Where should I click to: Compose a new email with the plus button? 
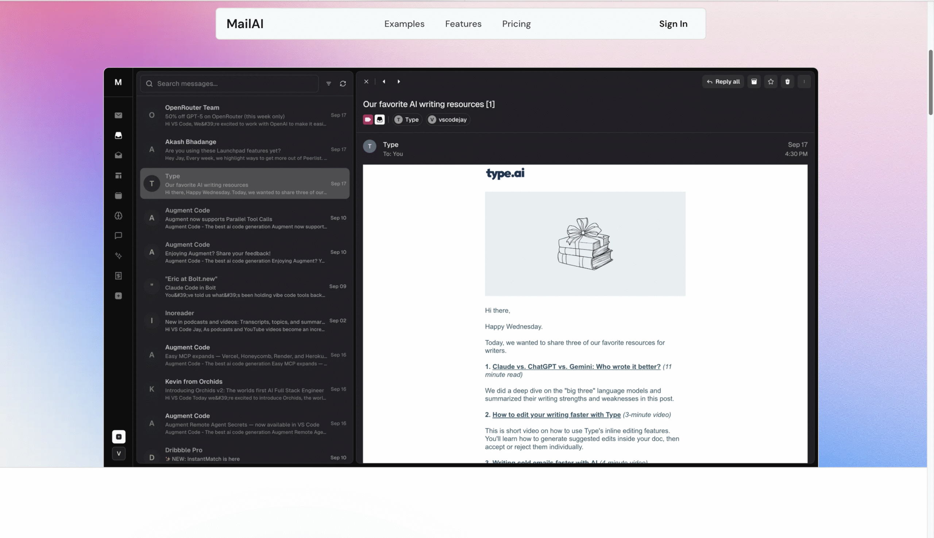119,437
